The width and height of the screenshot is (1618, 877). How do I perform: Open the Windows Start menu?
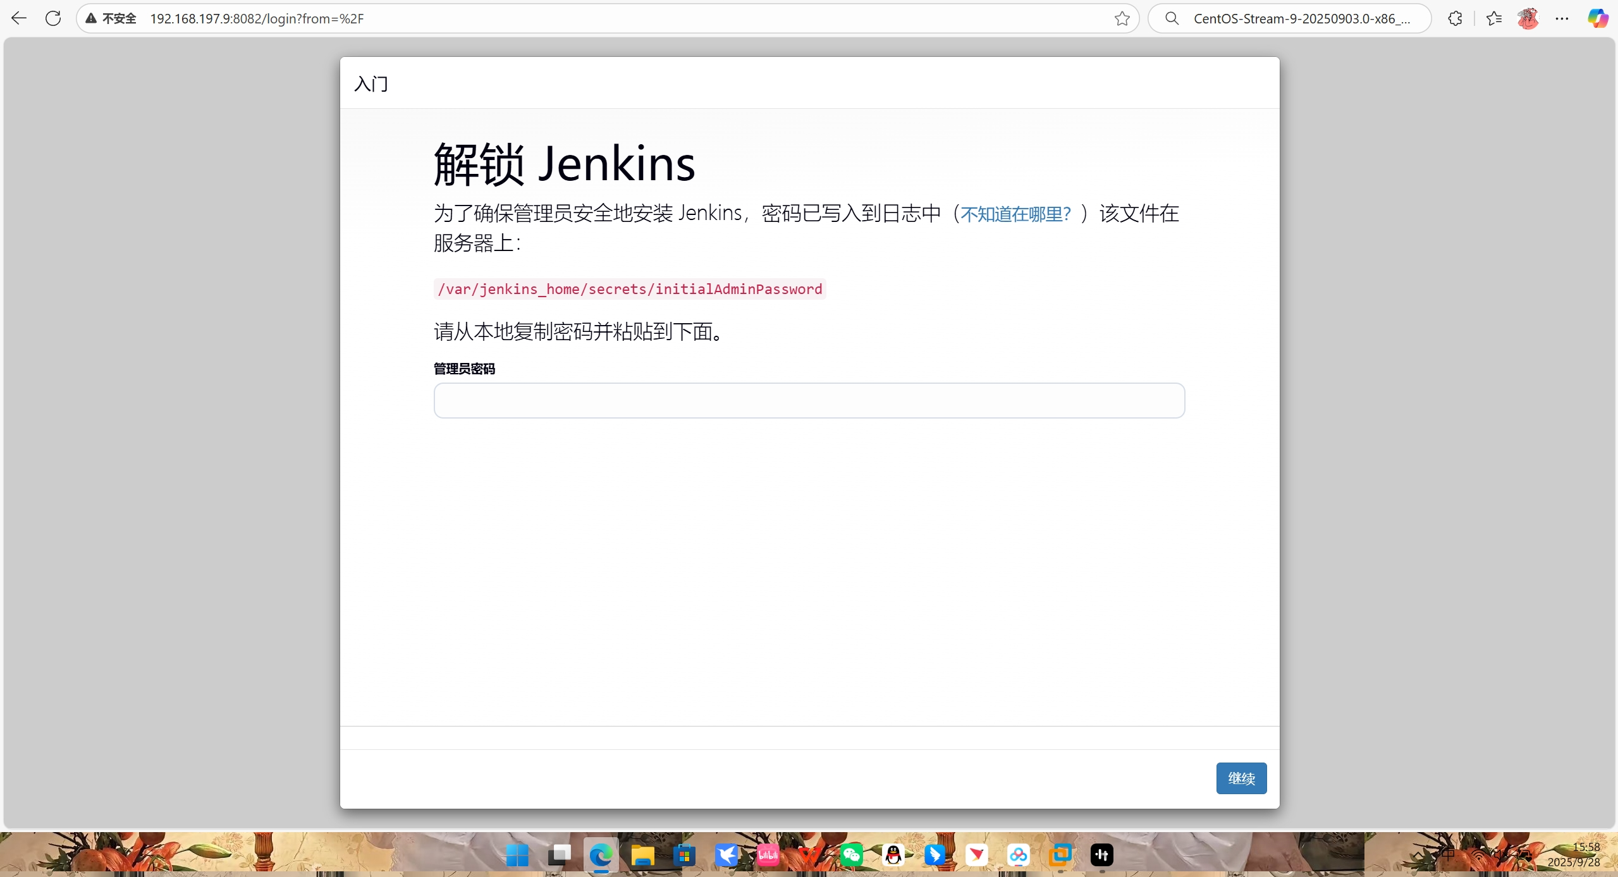tap(517, 855)
